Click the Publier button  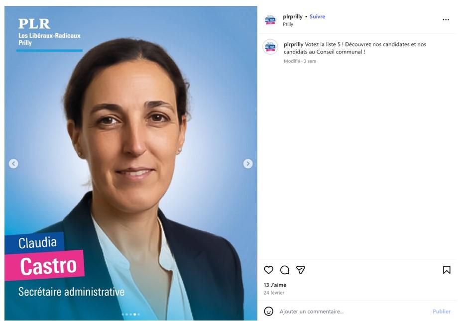click(x=441, y=311)
